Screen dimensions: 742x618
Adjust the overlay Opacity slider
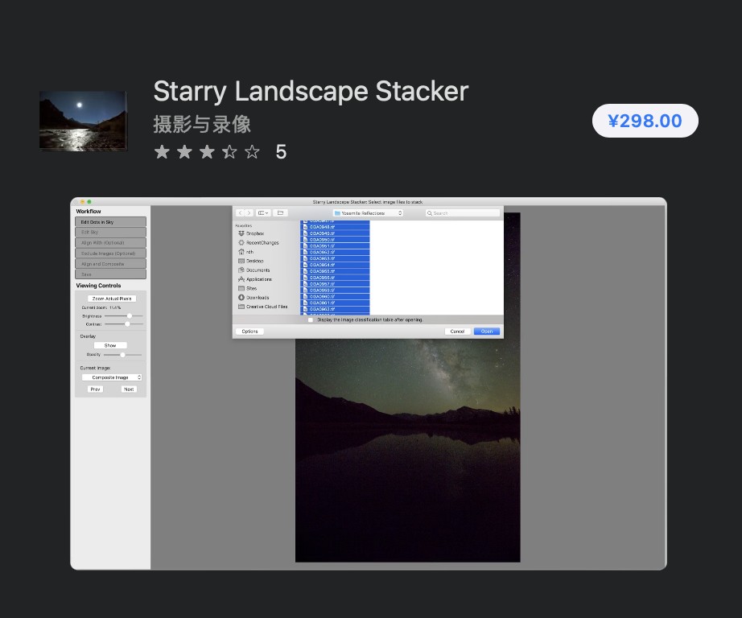coord(122,354)
